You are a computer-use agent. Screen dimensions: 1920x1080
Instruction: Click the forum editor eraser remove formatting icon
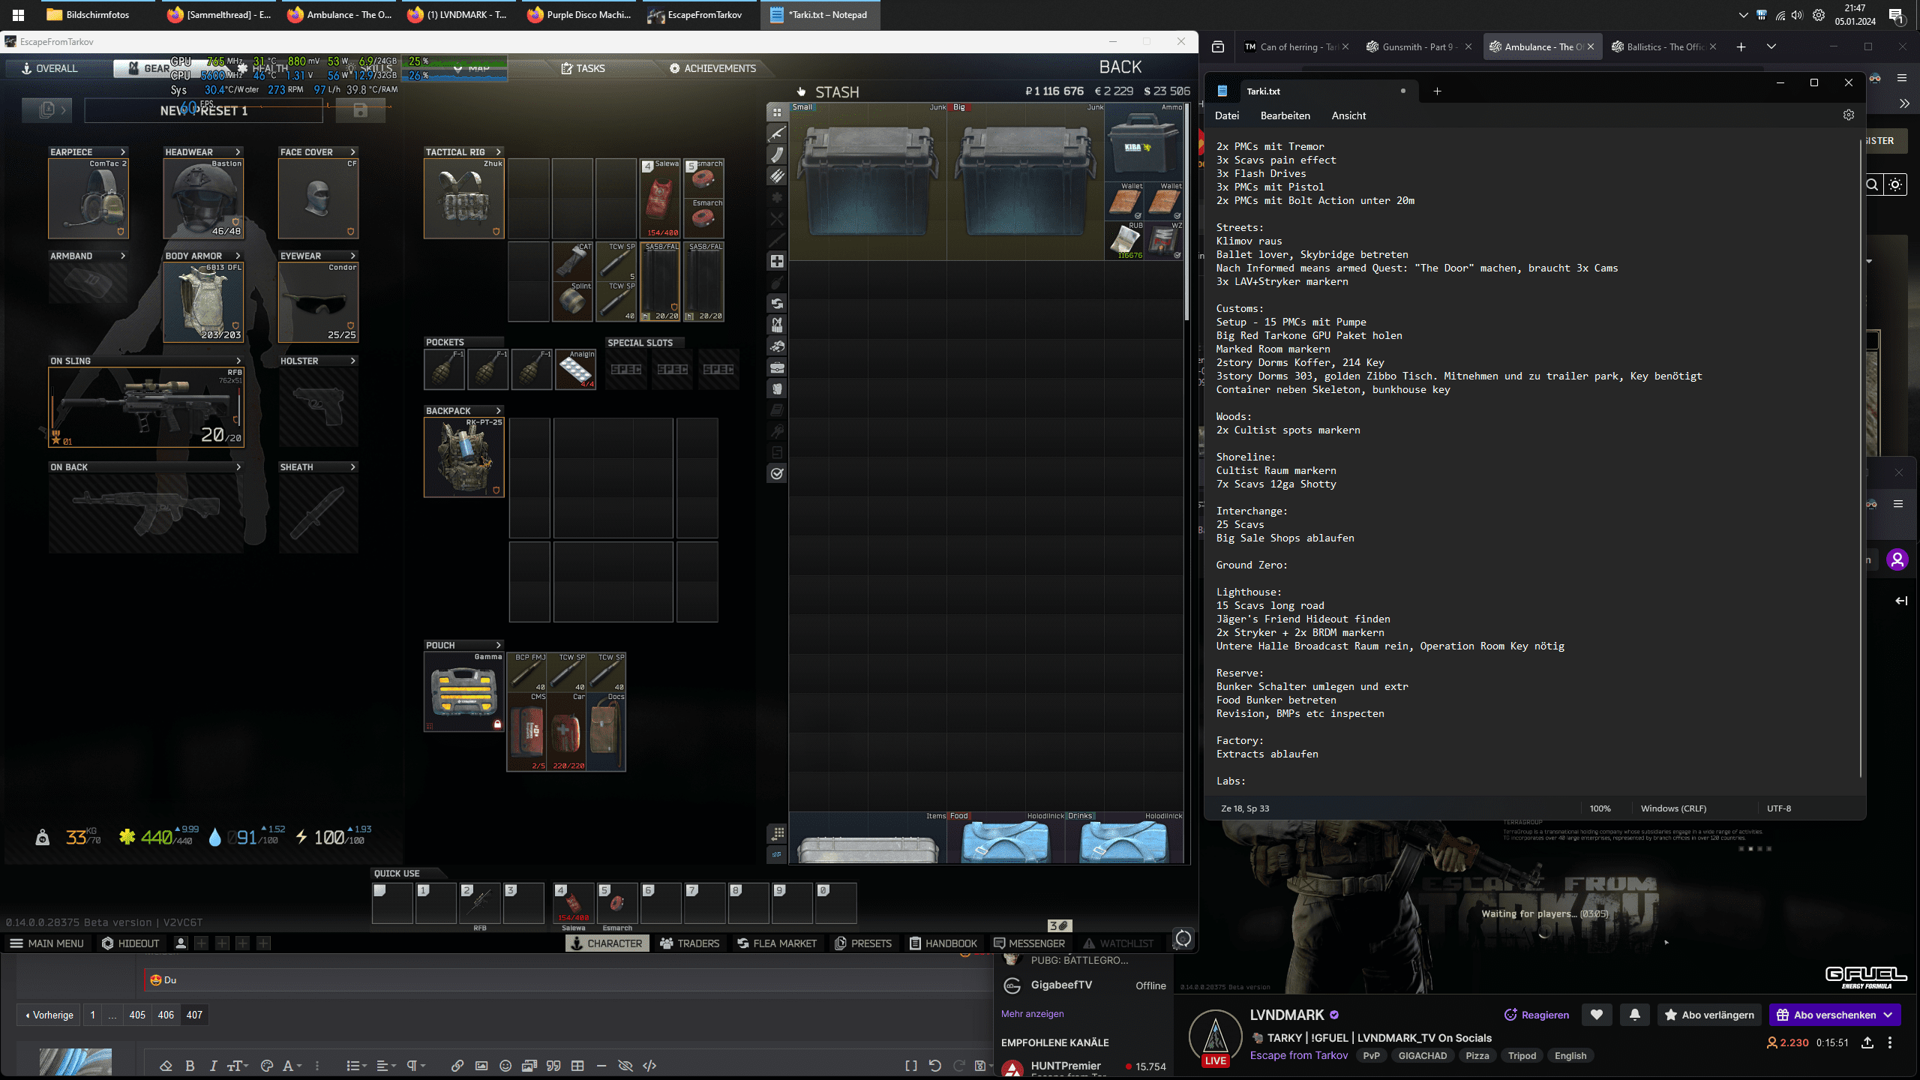coord(166,1065)
